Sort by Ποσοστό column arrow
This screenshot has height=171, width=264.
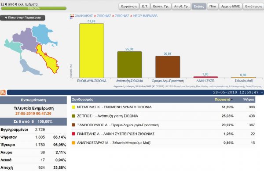coord(232,100)
